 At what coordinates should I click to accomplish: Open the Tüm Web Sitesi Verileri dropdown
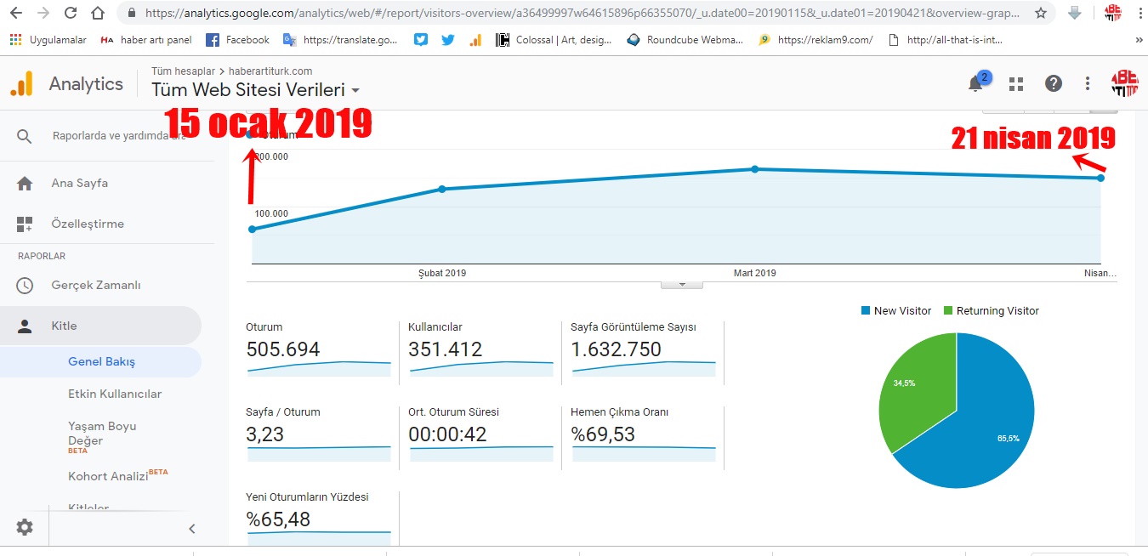pos(256,89)
